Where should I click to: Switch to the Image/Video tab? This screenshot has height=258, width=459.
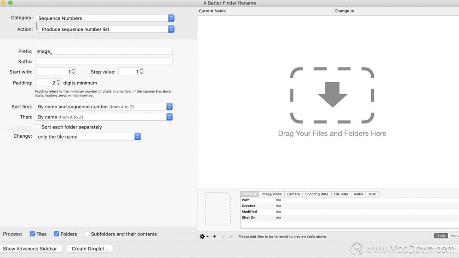pos(271,194)
